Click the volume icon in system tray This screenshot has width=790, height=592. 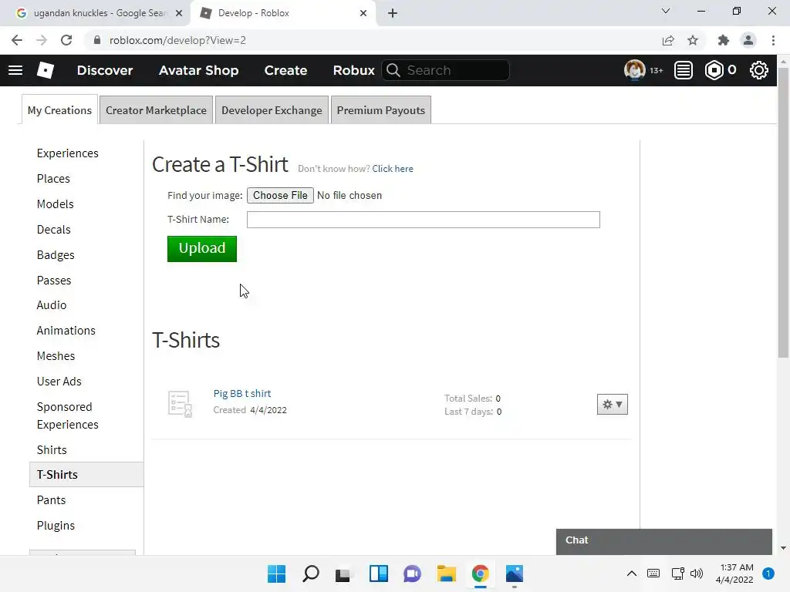coord(697,573)
